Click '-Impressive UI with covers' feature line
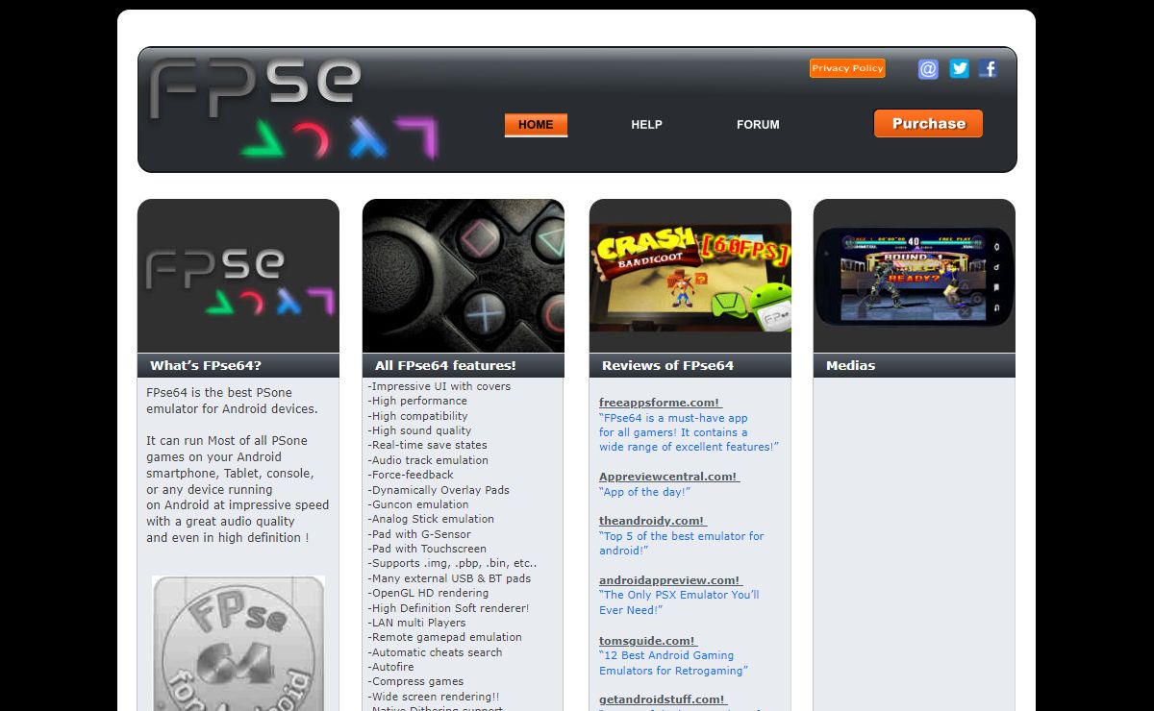 tap(439, 386)
